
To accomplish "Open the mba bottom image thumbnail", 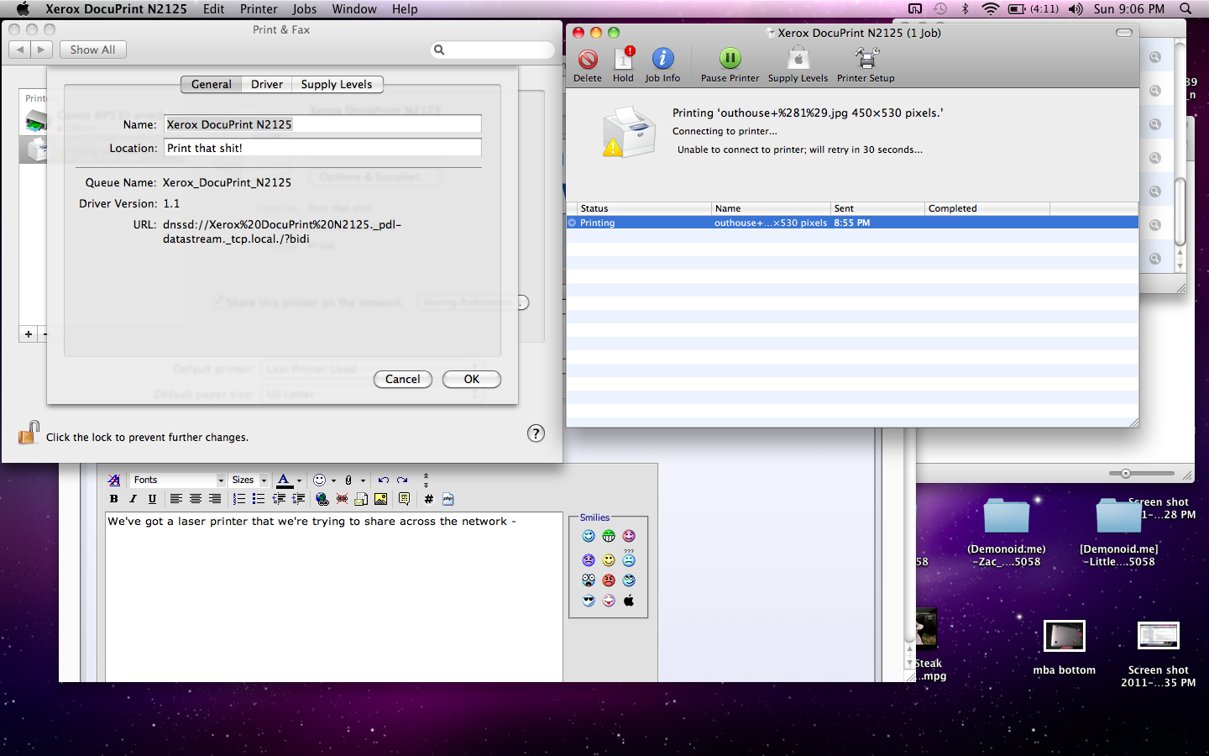I will [x=1065, y=636].
